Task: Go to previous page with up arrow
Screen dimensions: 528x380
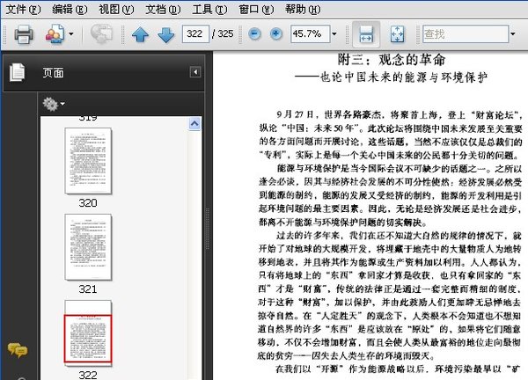Action: (140, 35)
